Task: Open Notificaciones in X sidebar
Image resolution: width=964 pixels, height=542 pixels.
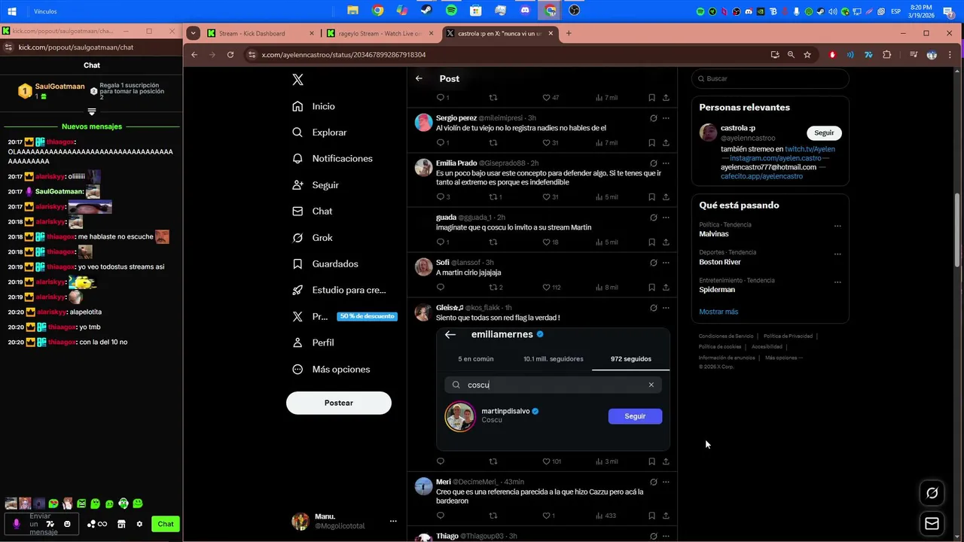Action: click(x=332, y=159)
